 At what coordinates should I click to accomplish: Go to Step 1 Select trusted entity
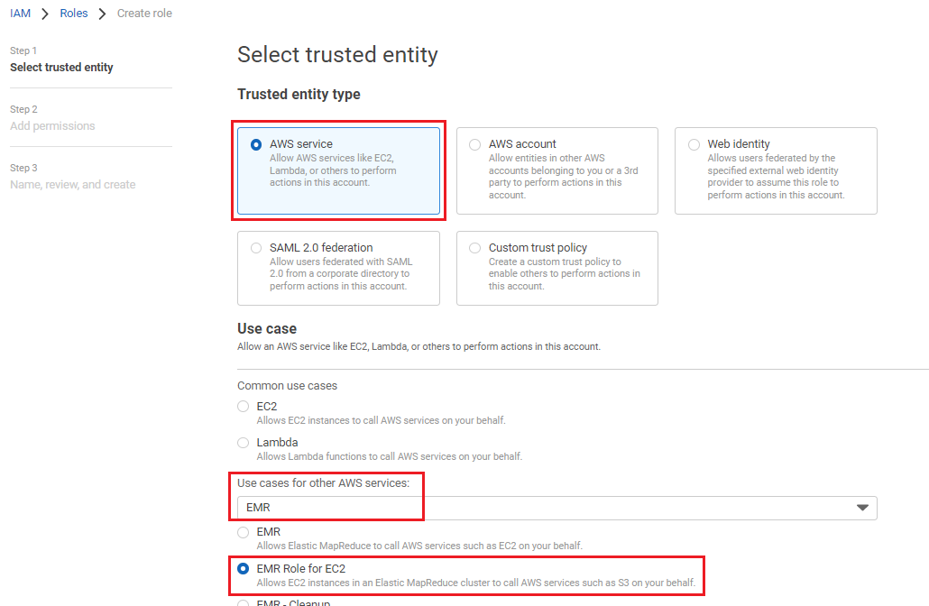(60, 67)
